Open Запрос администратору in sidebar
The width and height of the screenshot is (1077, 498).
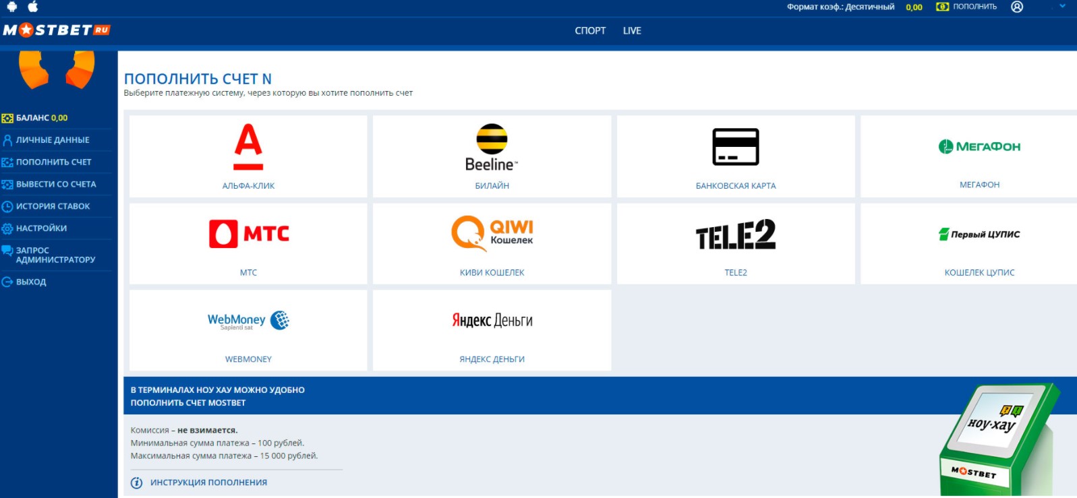pos(55,255)
